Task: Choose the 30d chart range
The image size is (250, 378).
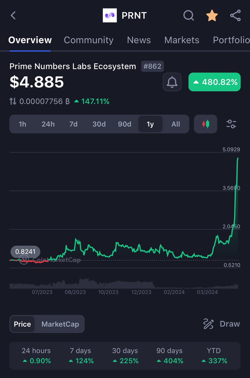Action: 99,124
